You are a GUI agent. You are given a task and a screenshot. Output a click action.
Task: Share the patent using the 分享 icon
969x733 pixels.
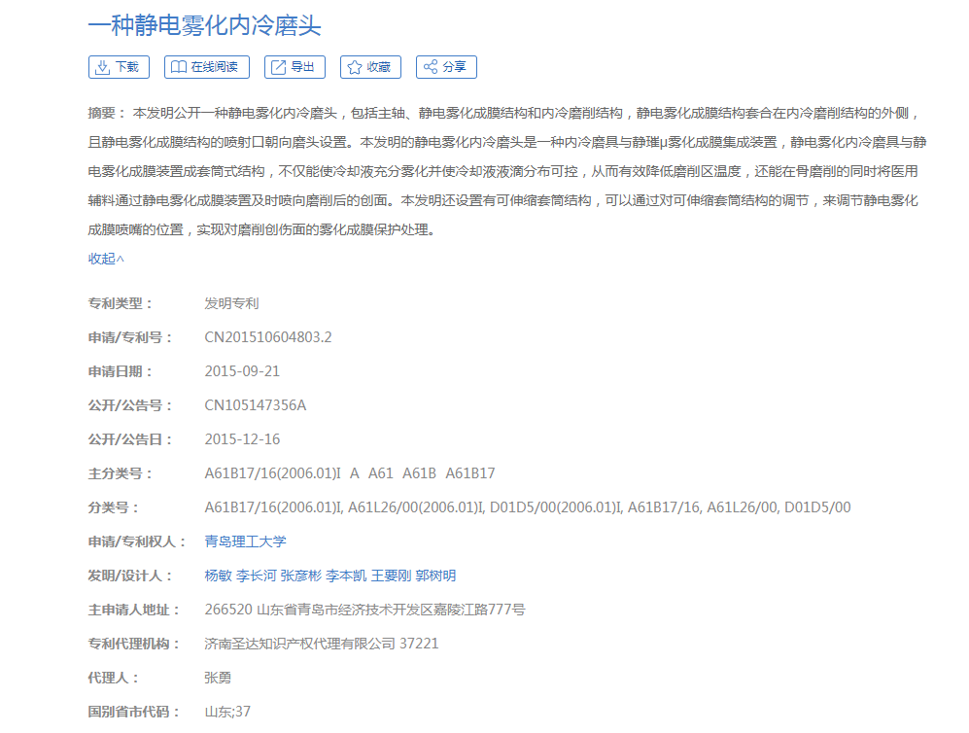click(x=430, y=67)
